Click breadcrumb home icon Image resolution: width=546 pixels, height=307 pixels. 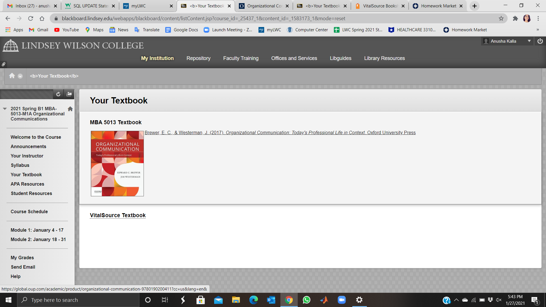click(12, 76)
